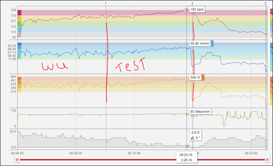Click the dark blue fastest pace zone swatch
The height and width of the screenshot is (166, 273).
click(x=20, y=44)
